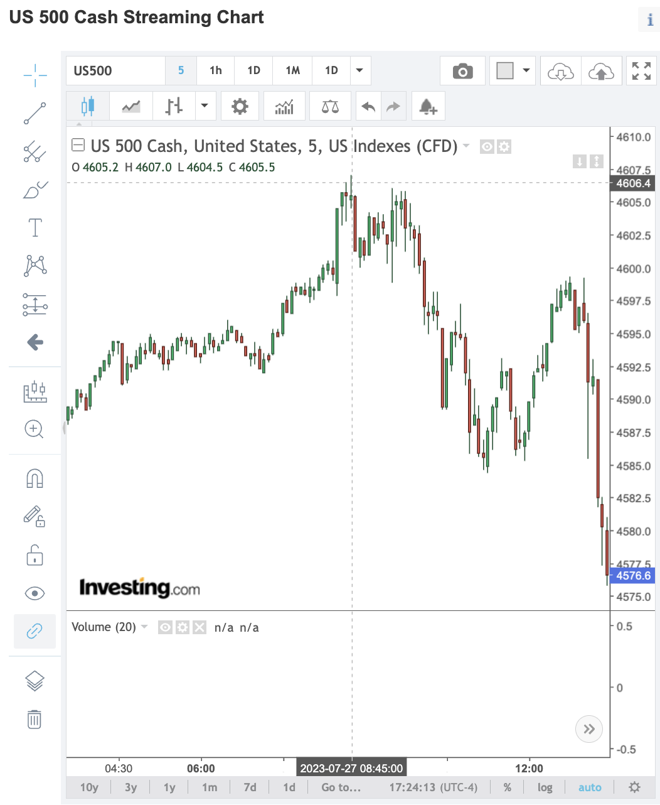Select the magnet mode tool
The height and width of the screenshot is (805, 660).
(x=35, y=479)
